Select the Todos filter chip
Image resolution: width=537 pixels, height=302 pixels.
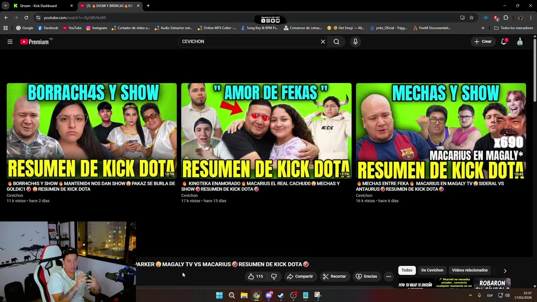pyautogui.click(x=407, y=270)
